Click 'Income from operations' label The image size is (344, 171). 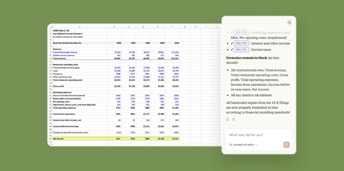(64, 114)
